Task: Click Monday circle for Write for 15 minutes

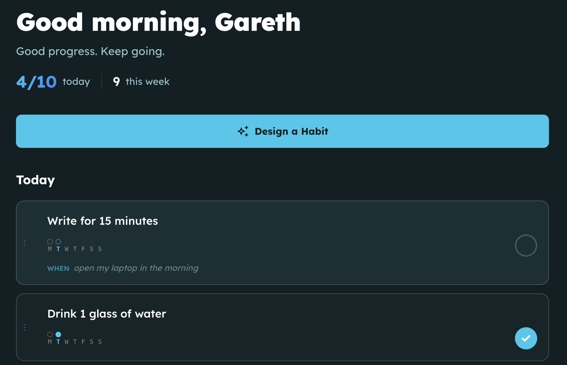Action: click(x=50, y=242)
